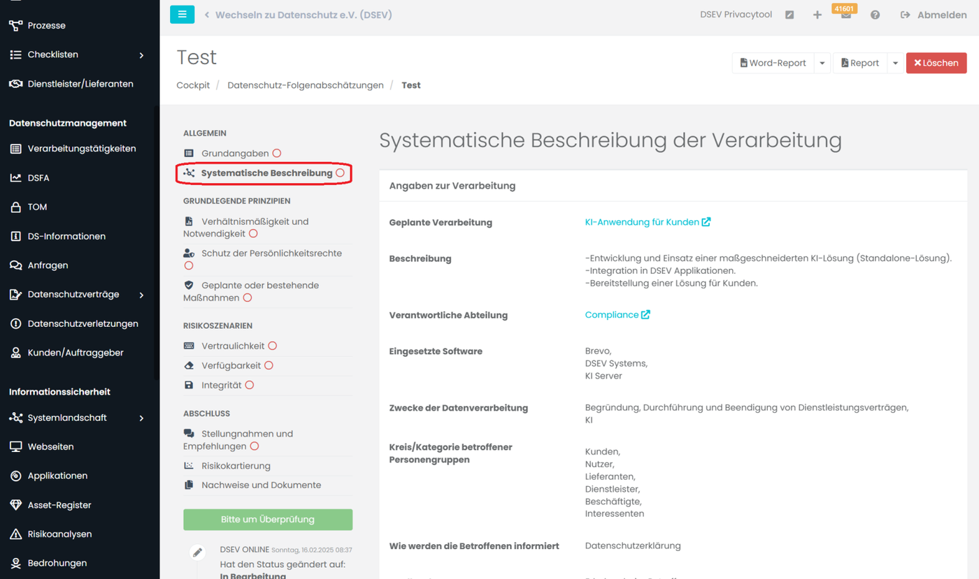Image resolution: width=979 pixels, height=579 pixels.
Task: Select Verarbeitungstätigkeiten in the sidebar
Action: pos(81,149)
